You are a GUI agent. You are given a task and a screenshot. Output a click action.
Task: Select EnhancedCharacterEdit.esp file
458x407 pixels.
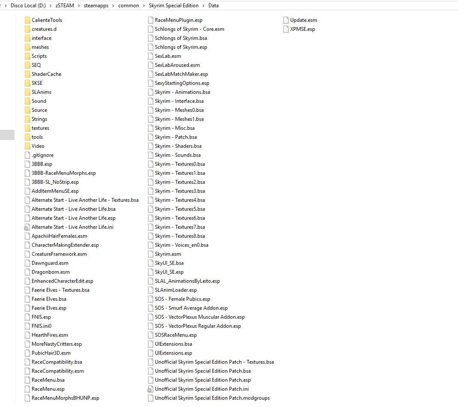click(62, 281)
